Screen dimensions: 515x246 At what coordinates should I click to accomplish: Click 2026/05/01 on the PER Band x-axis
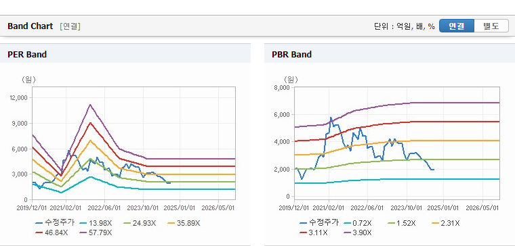click(x=218, y=207)
